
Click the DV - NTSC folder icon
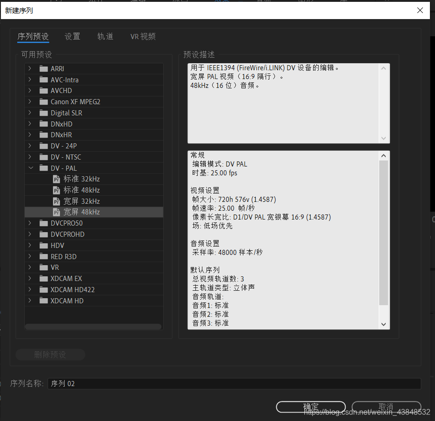tap(44, 157)
